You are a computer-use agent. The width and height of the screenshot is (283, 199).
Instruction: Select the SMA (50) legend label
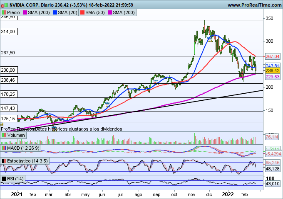coord(95,12)
